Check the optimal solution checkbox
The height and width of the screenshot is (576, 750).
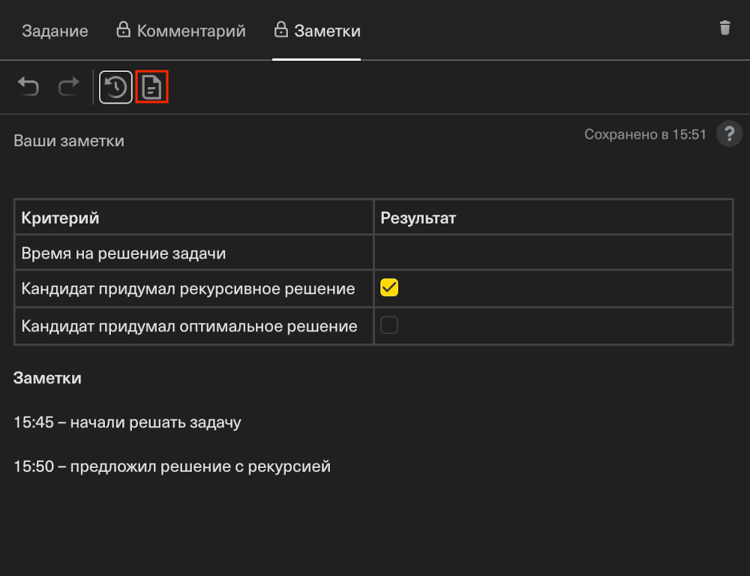(x=388, y=325)
